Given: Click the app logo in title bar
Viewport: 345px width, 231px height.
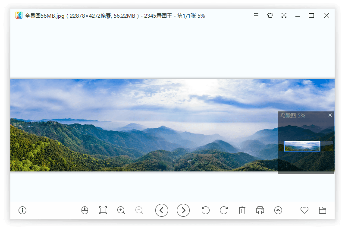Looking at the screenshot, I should point(19,16).
